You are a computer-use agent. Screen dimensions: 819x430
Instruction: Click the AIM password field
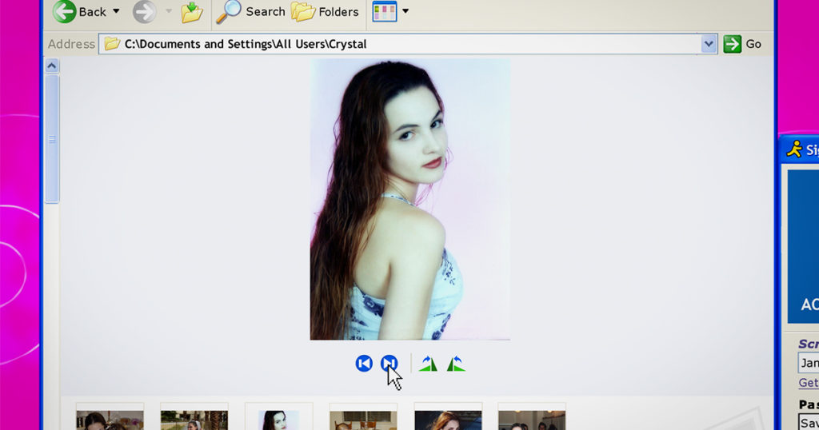pyautogui.click(x=809, y=423)
